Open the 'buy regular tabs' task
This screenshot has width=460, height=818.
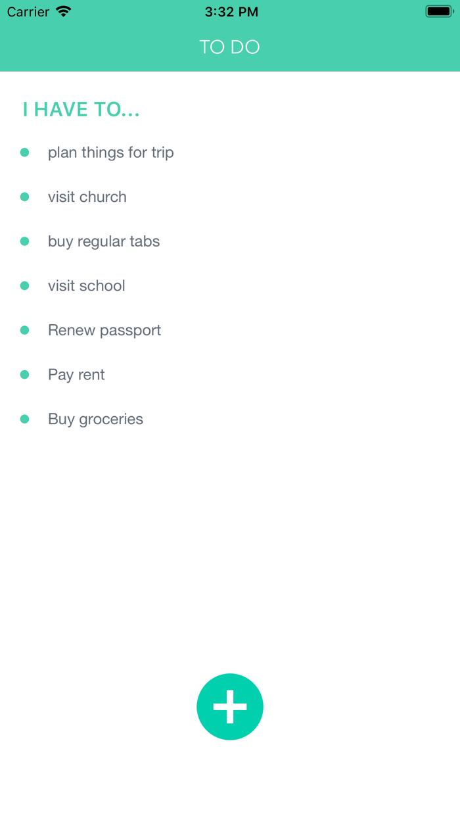click(x=104, y=241)
